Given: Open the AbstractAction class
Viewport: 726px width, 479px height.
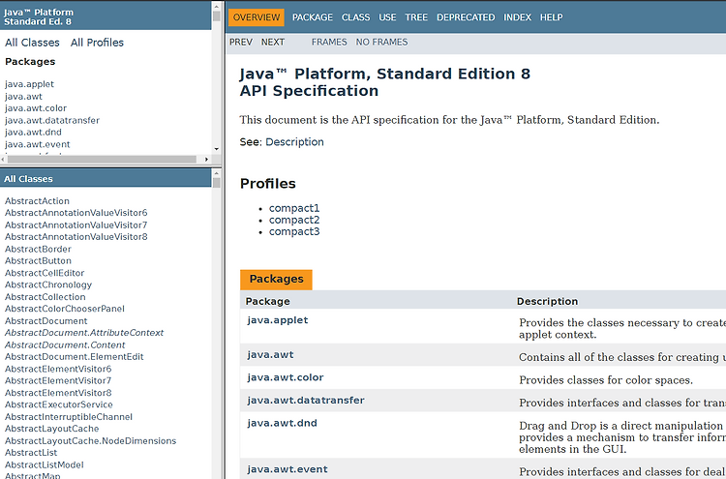Looking at the screenshot, I should tap(37, 201).
